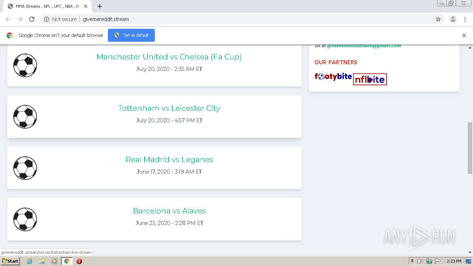Open the footybite partner logo
Screen dimensions: 473x266
(x=333, y=76)
